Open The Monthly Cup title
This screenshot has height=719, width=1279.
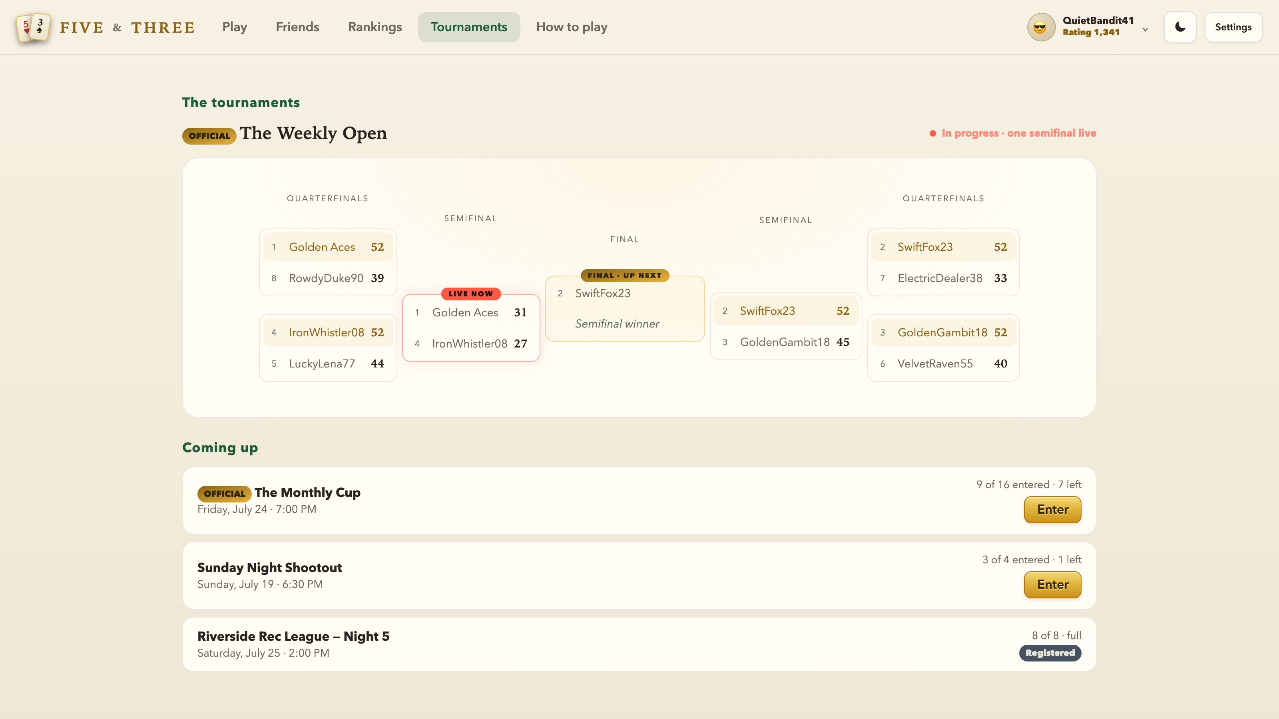(x=307, y=493)
